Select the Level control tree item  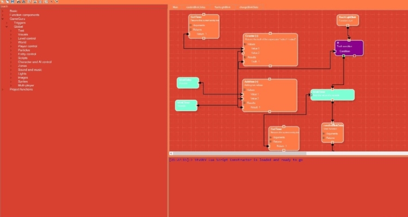[27, 39]
